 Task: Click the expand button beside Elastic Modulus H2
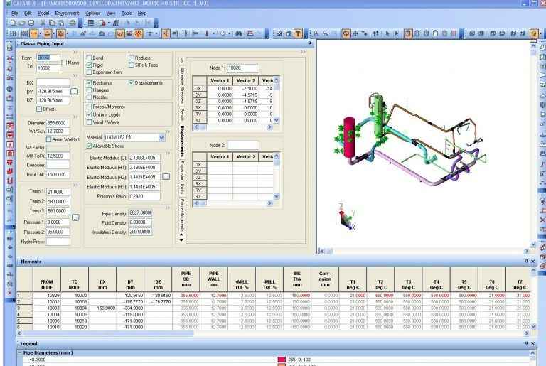pos(166,176)
